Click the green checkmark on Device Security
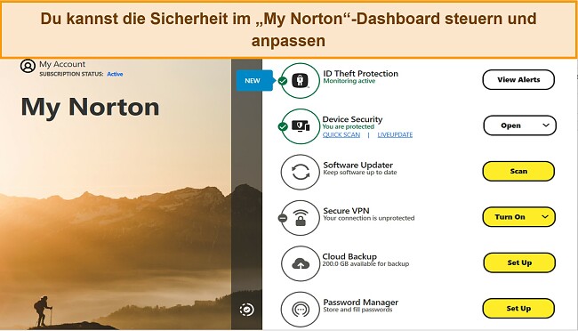Screen dimensions: 578x331 pyautogui.click(x=283, y=126)
